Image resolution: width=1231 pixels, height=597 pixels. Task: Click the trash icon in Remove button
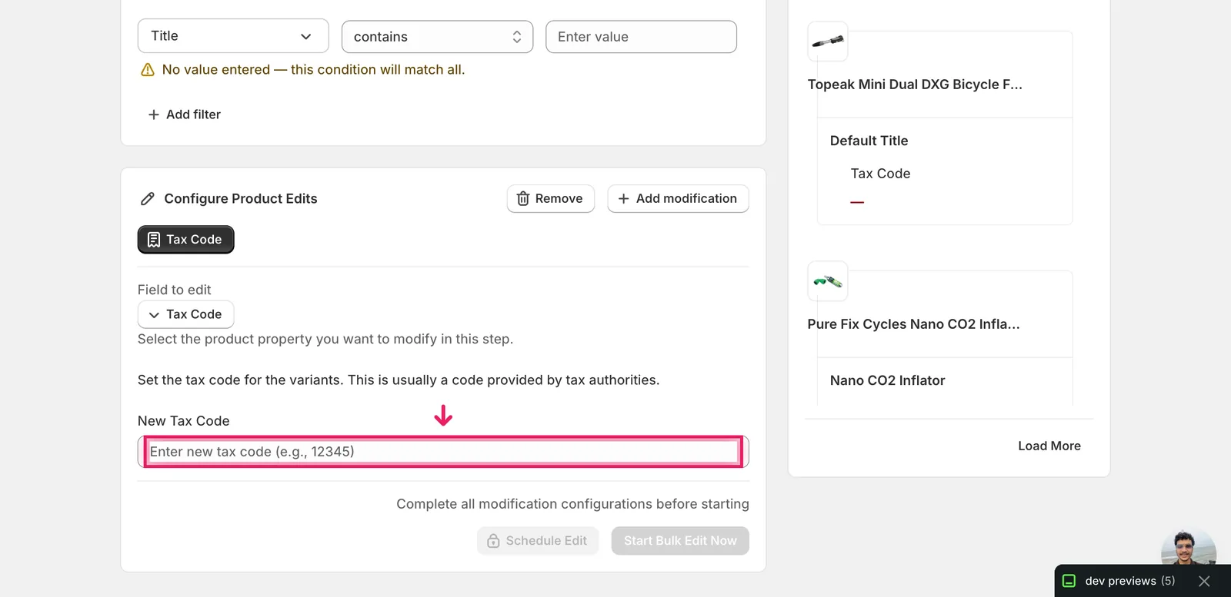click(x=523, y=199)
